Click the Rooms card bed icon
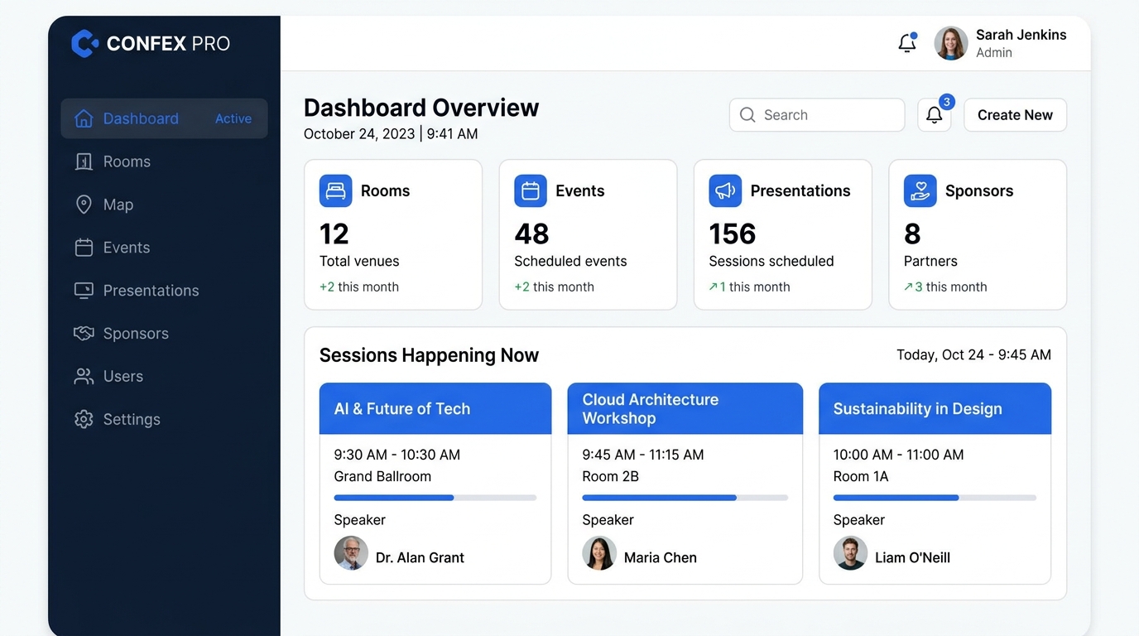Viewport: 1139px width, 636px height. click(335, 190)
